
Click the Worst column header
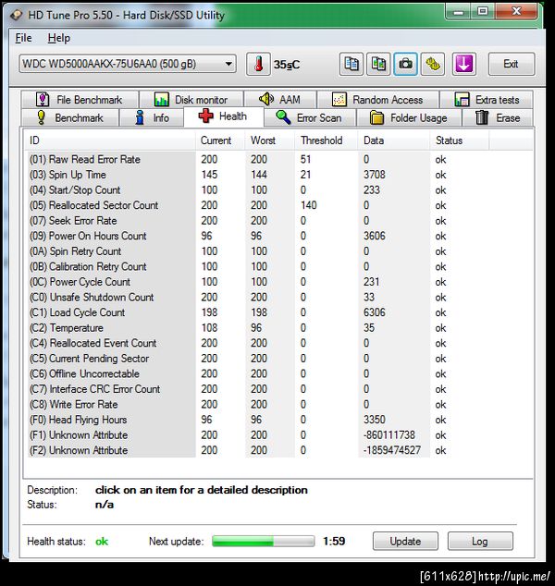click(270, 140)
